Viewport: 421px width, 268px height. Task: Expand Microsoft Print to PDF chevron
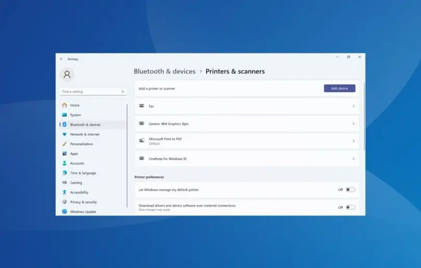[x=353, y=141]
